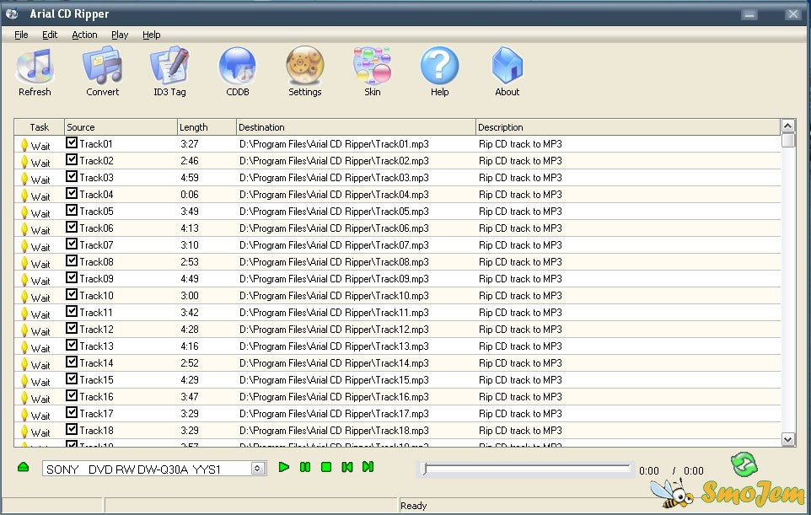This screenshot has height=515, width=811.
Task: Click the wait bulb icon for Track01
Action: [x=24, y=145]
